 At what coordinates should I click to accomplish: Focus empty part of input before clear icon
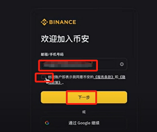click(106, 64)
